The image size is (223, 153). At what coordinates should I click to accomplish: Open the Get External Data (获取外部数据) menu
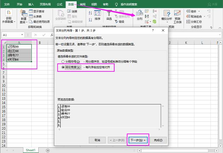pos(9,16)
